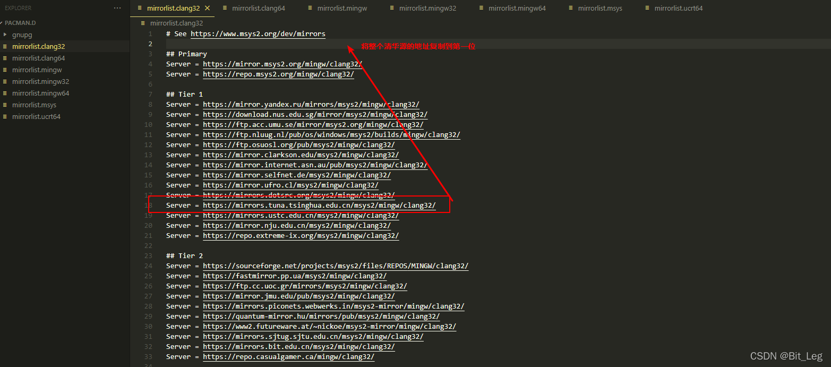Click file icon on mirrorlist.msys tab
The width and height of the screenshot is (831, 367).
pos(571,8)
